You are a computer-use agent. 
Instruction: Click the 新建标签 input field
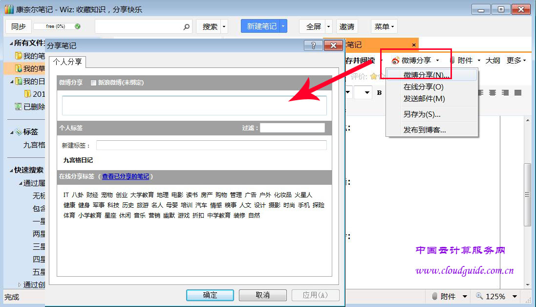pos(211,145)
